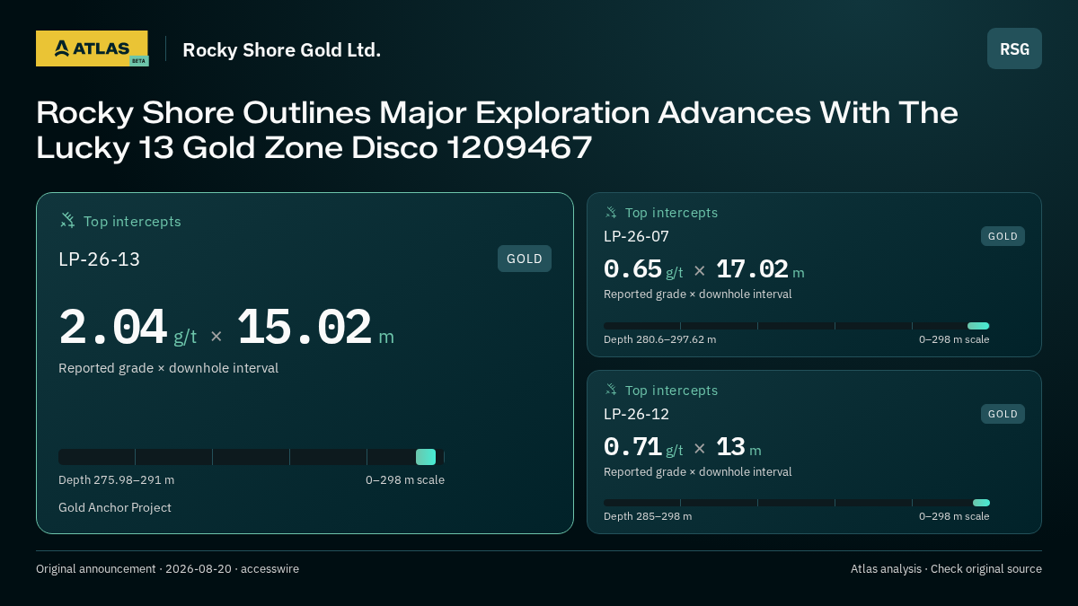Click the 0–298 m scale label on LP-26-07 card
This screenshot has width=1078, height=606.
[x=954, y=339]
